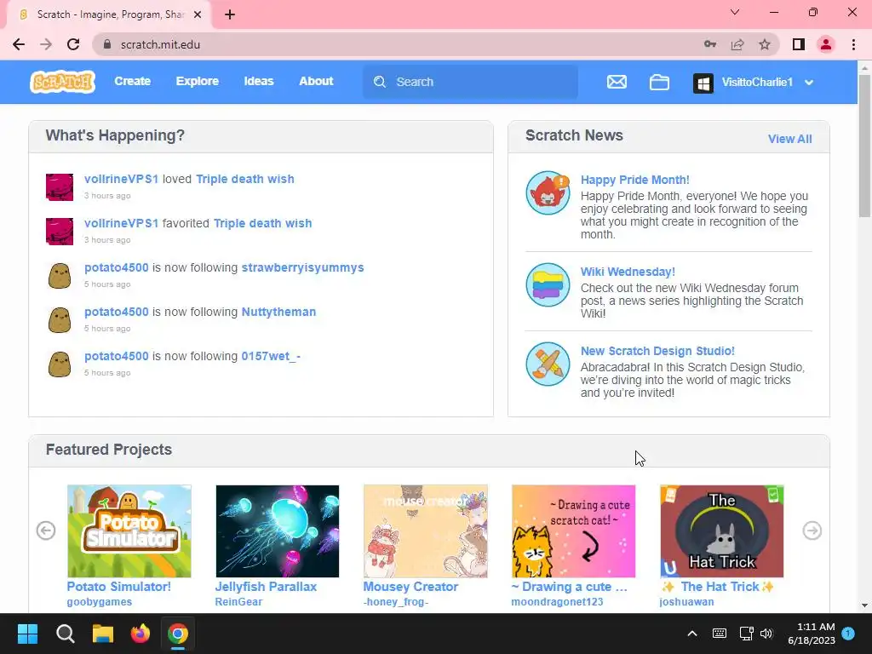The width and height of the screenshot is (872, 654).
Task: Open Firefox from the taskbar
Action: click(141, 634)
